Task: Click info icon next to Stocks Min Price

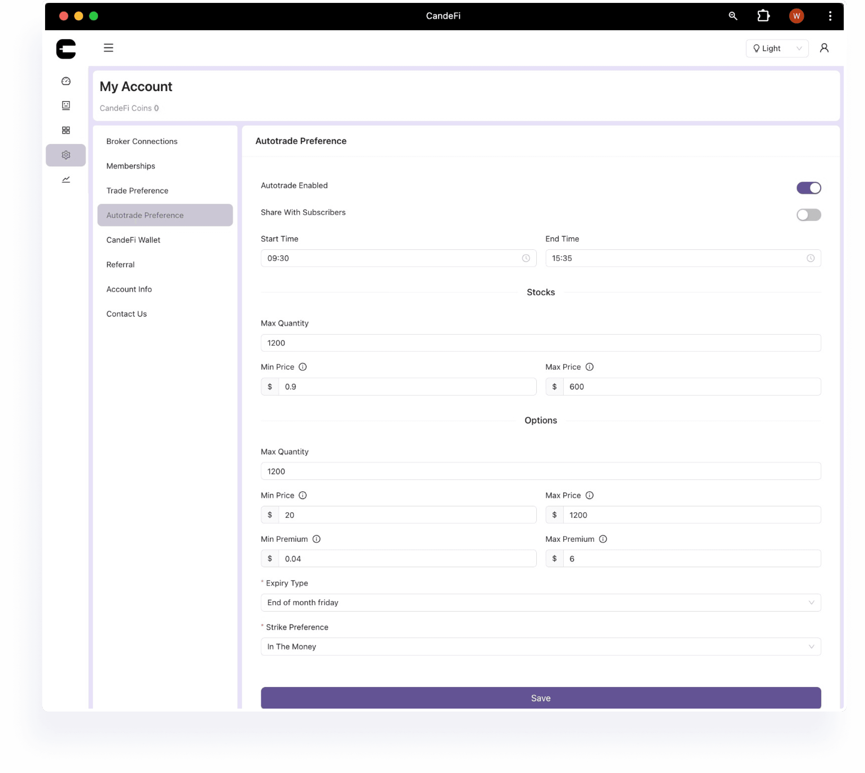Action: 302,367
